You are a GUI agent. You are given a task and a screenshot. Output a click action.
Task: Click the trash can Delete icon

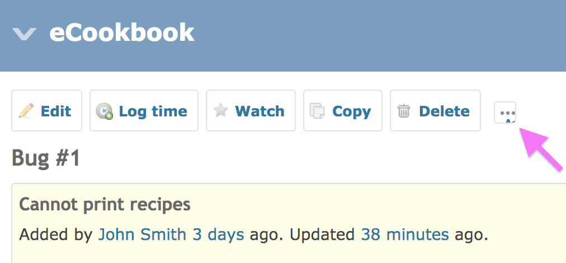click(x=404, y=111)
